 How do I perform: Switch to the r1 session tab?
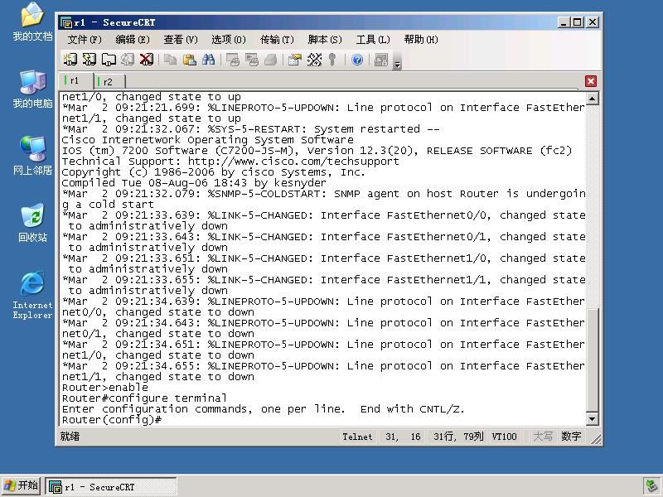[76, 80]
